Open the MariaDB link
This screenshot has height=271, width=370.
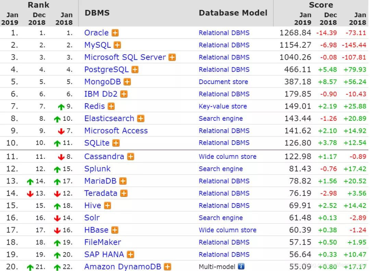pos(100,181)
